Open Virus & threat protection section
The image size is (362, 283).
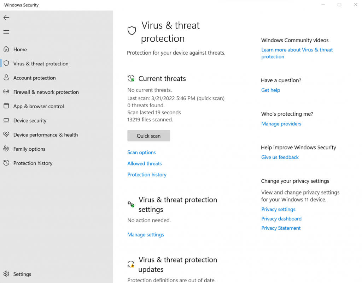(x=41, y=64)
